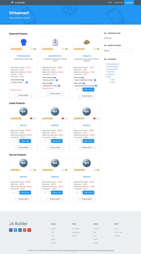
Task: Click the Facebook icon in footer
Action: pos(11,230)
